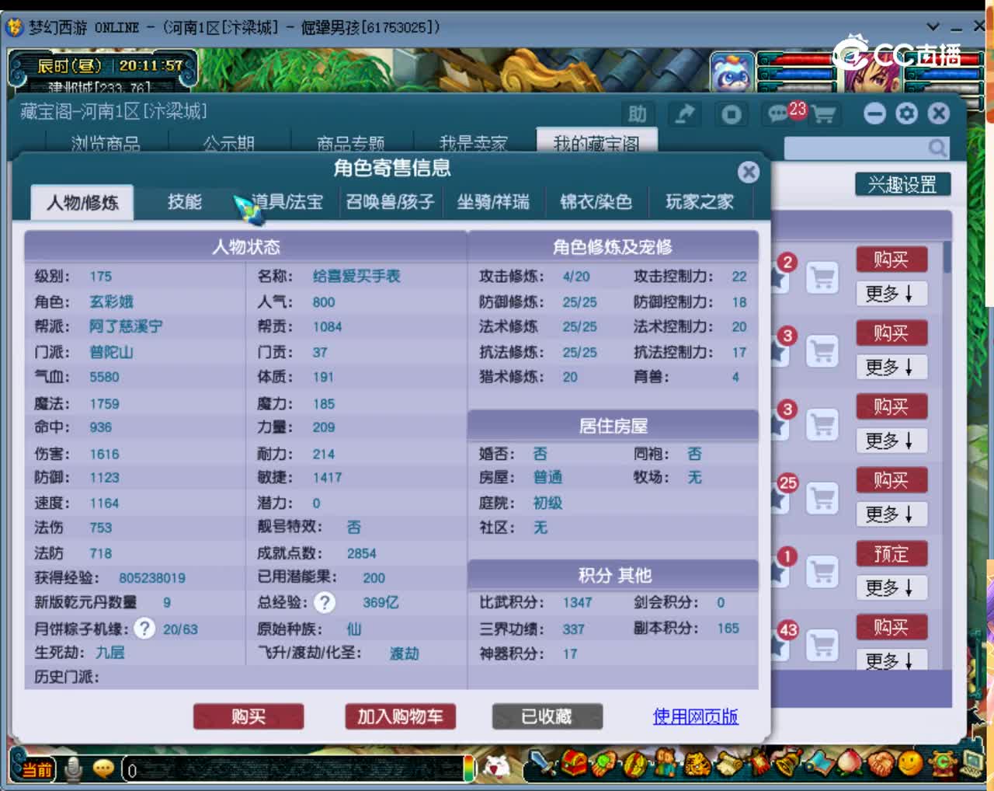994x791 pixels.
Task: Click the yellow speech bubble icon in the chat bar
Action: pos(103,769)
